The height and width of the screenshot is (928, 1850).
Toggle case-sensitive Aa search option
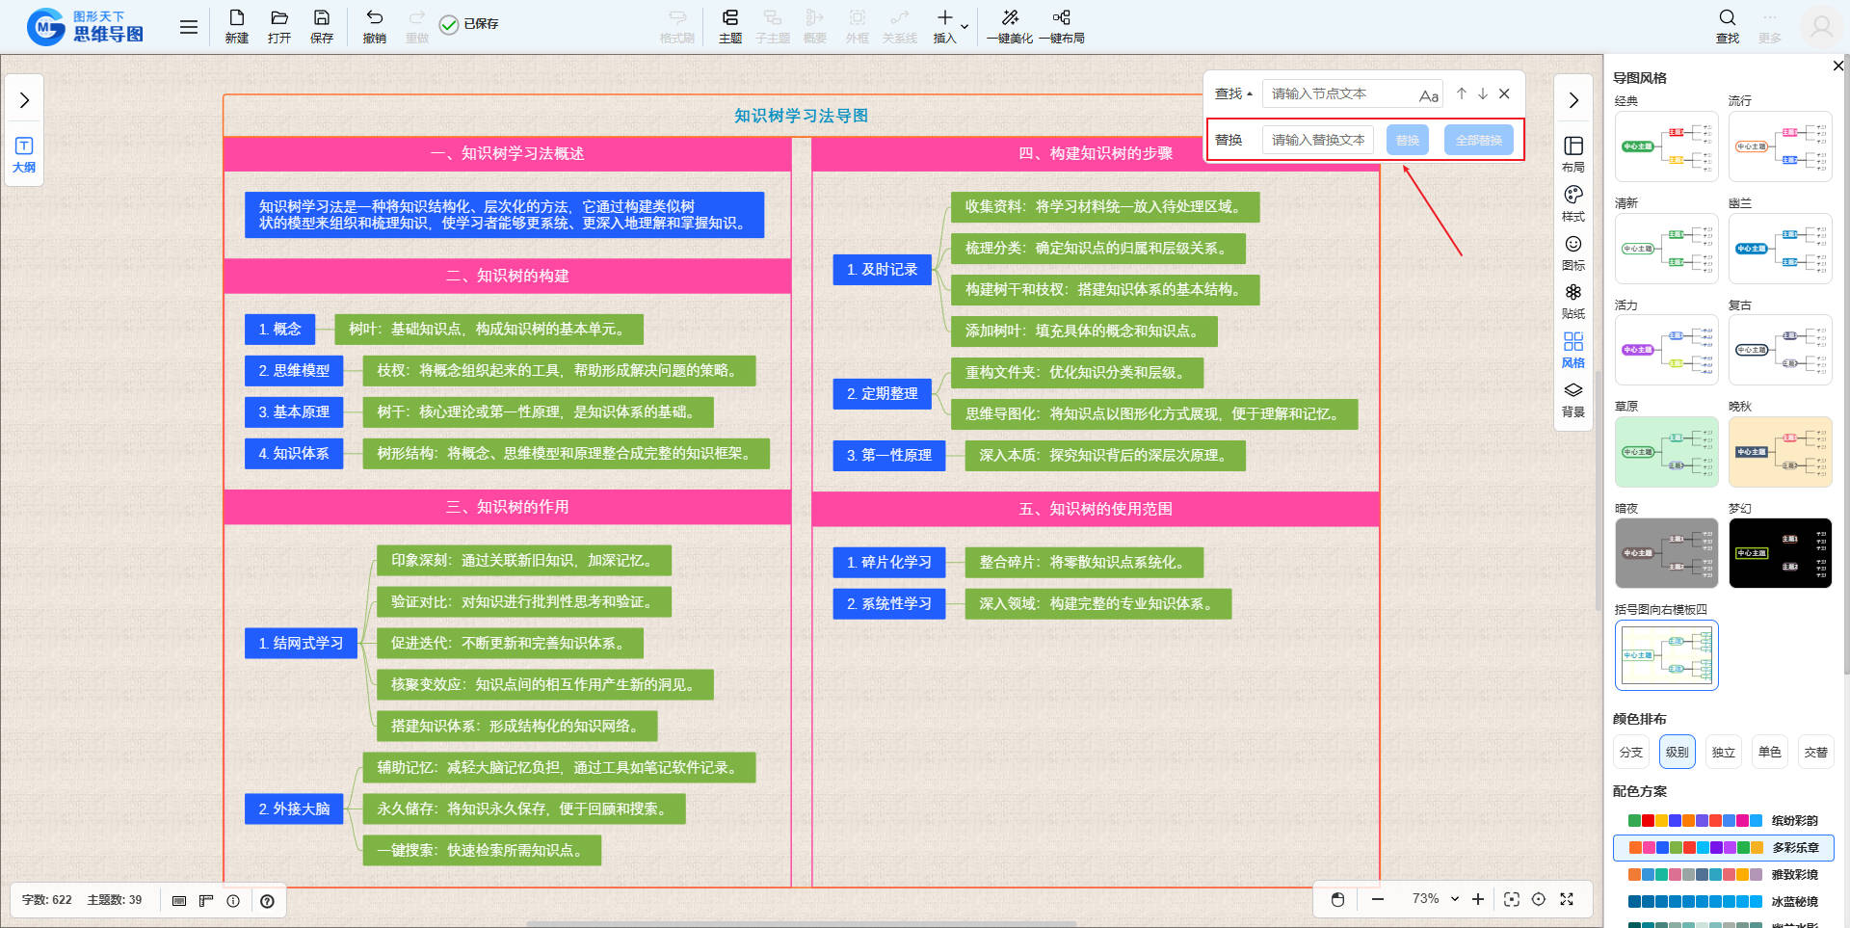pos(1428,95)
